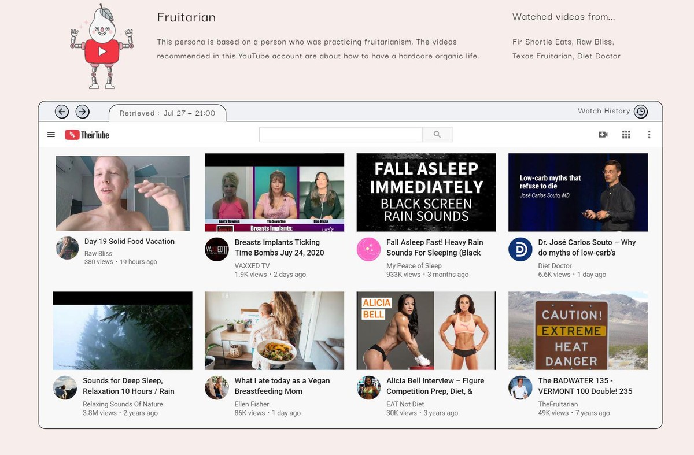Image resolution: width=694 pixels, height=455 pixels.
Task: Click title 'Breasts Implants Ticking Time Bombs'
Action: pyautogui.click(x=279, y=247)
